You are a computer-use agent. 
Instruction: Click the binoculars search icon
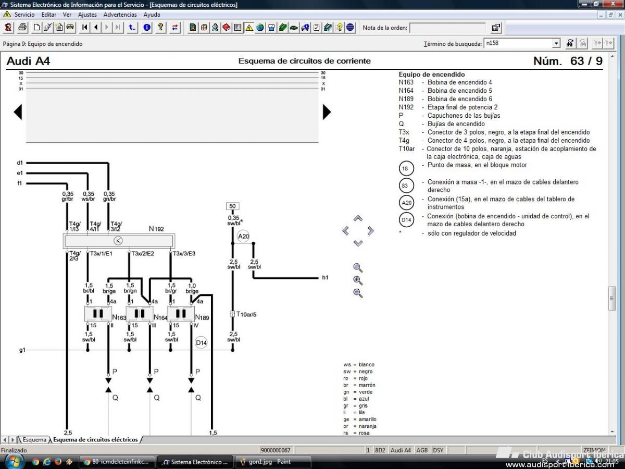tap(570, 43)
